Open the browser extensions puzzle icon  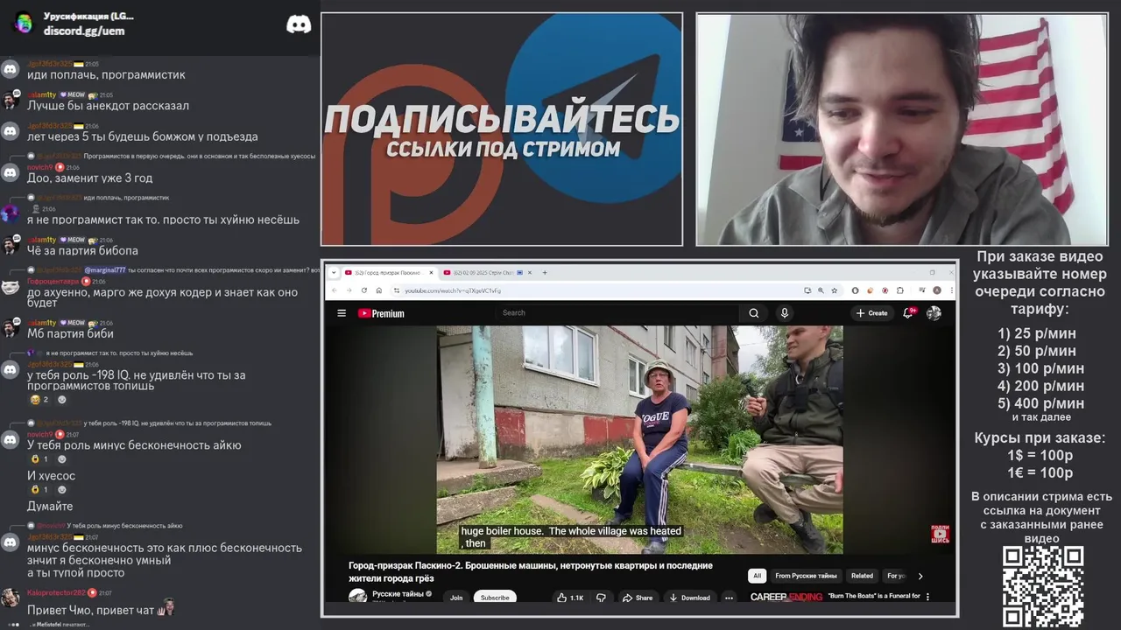point(900,290)
